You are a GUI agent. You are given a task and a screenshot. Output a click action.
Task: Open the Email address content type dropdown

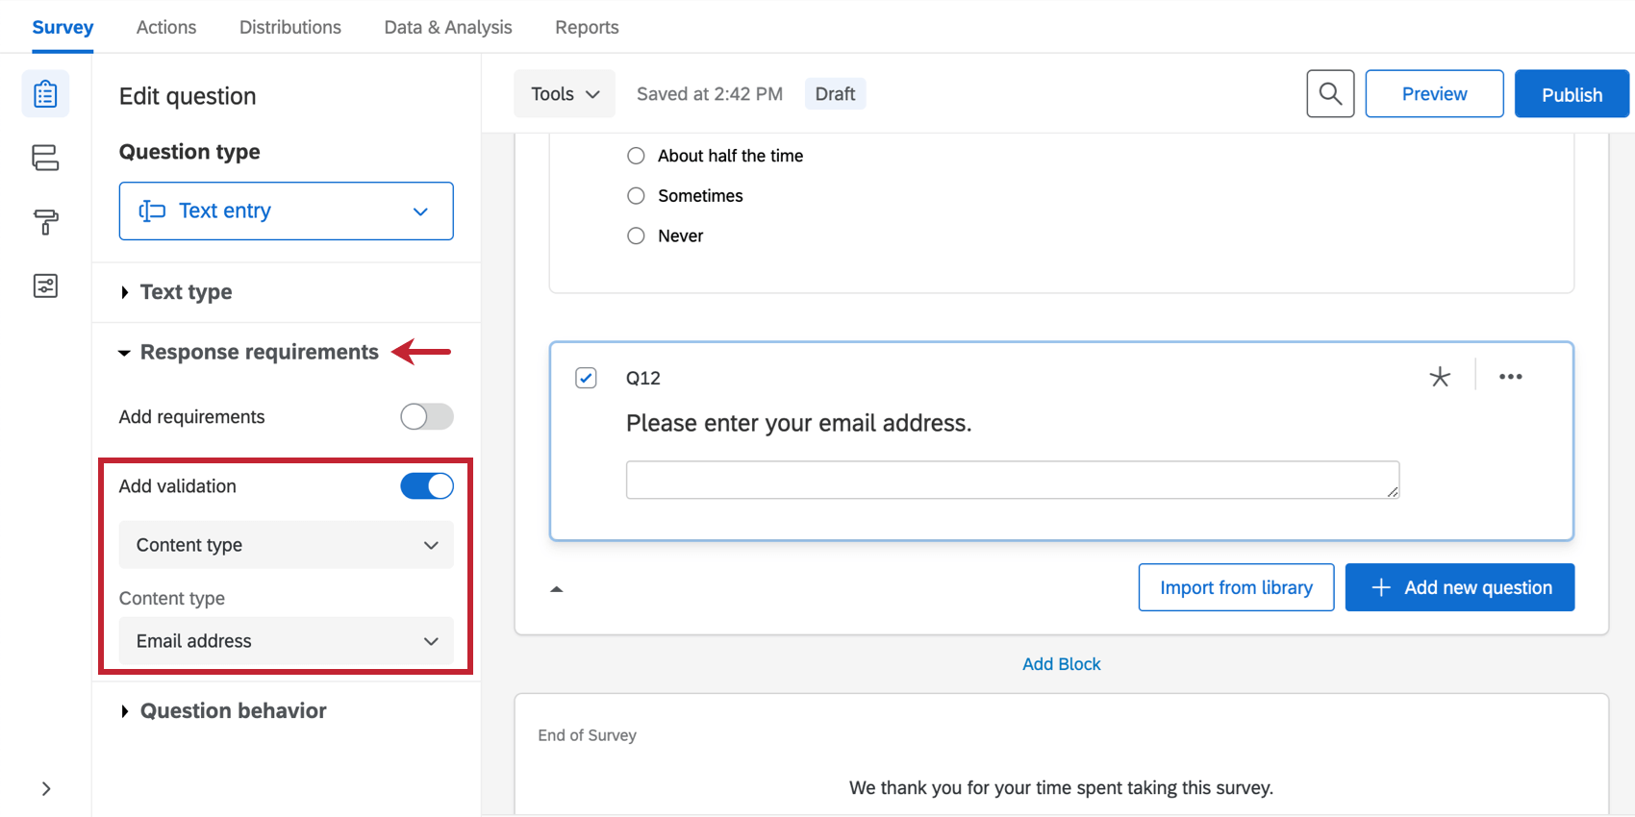coord(287,641)
